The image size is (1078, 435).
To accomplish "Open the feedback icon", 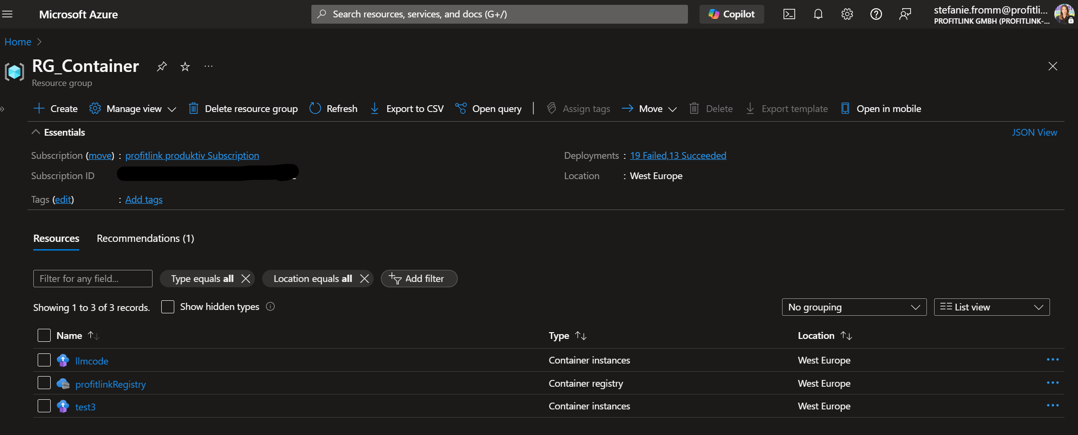I will coord(905,14).
